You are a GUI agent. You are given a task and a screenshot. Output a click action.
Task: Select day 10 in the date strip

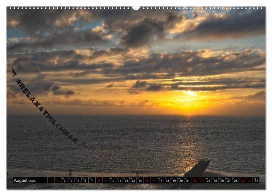click(112, 180)
